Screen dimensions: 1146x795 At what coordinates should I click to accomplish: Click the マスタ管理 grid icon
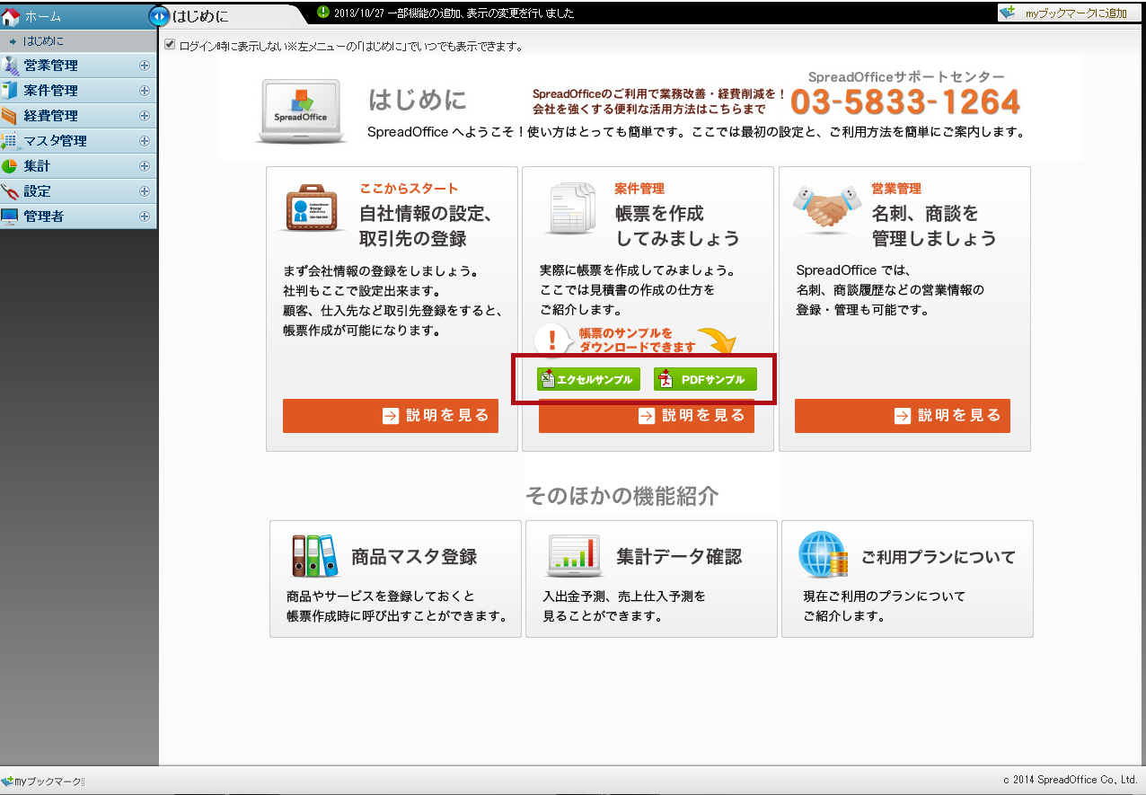click(11, 141)
